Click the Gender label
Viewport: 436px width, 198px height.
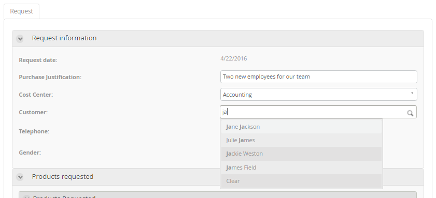point(30,153)
